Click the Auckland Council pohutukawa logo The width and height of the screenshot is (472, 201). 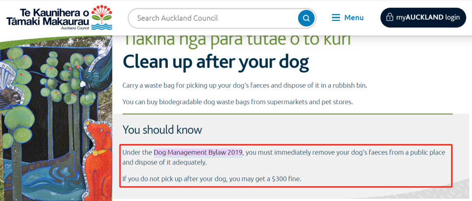pyautogui.click(x=102, y=17)
